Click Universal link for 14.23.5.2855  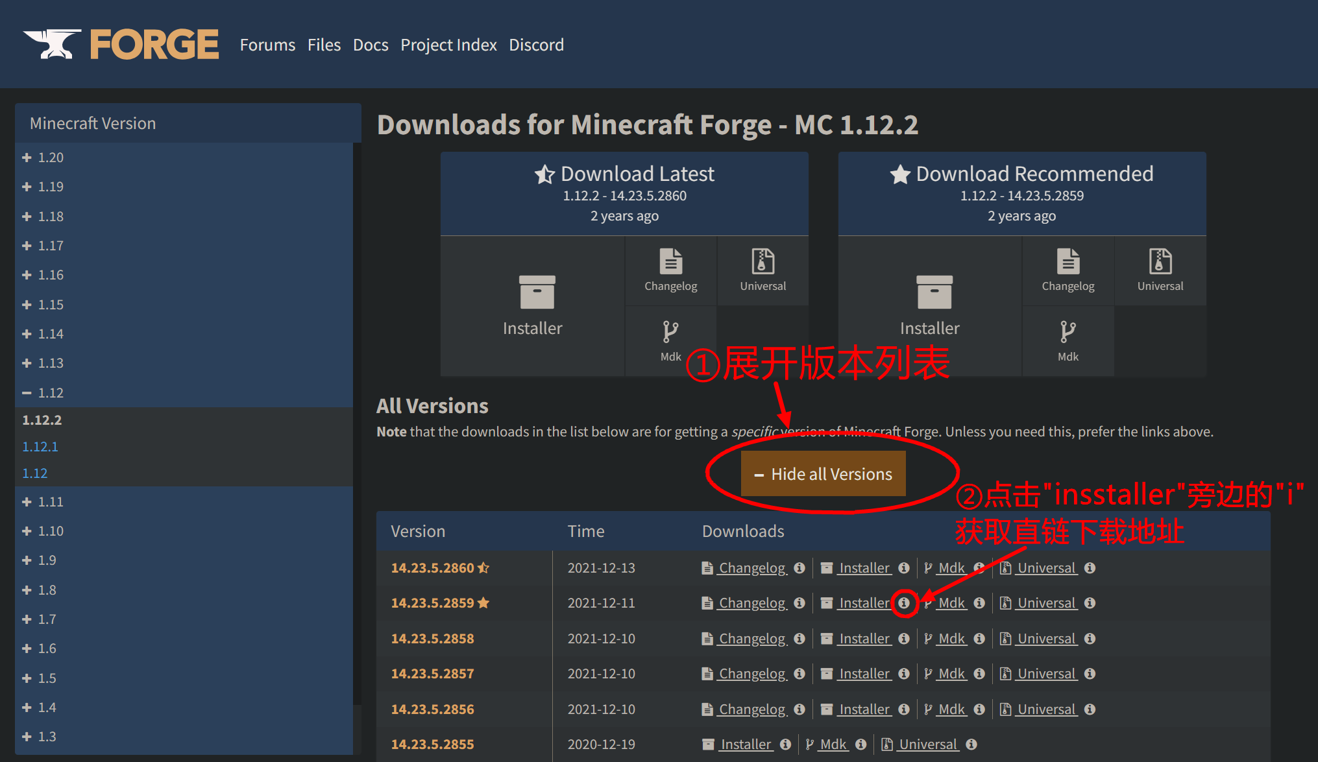(x=928, y=744)
